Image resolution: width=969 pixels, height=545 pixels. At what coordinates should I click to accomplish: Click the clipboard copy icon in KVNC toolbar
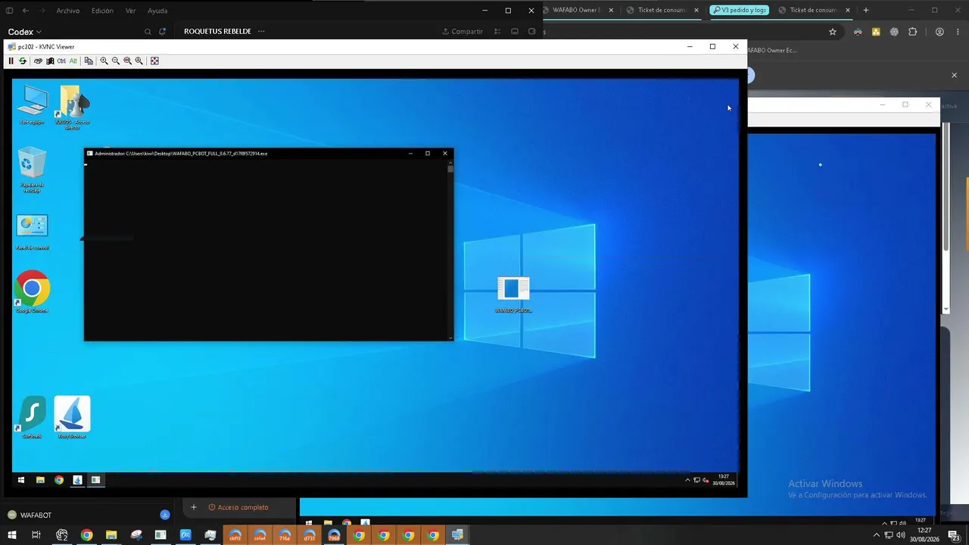[89, 61]
